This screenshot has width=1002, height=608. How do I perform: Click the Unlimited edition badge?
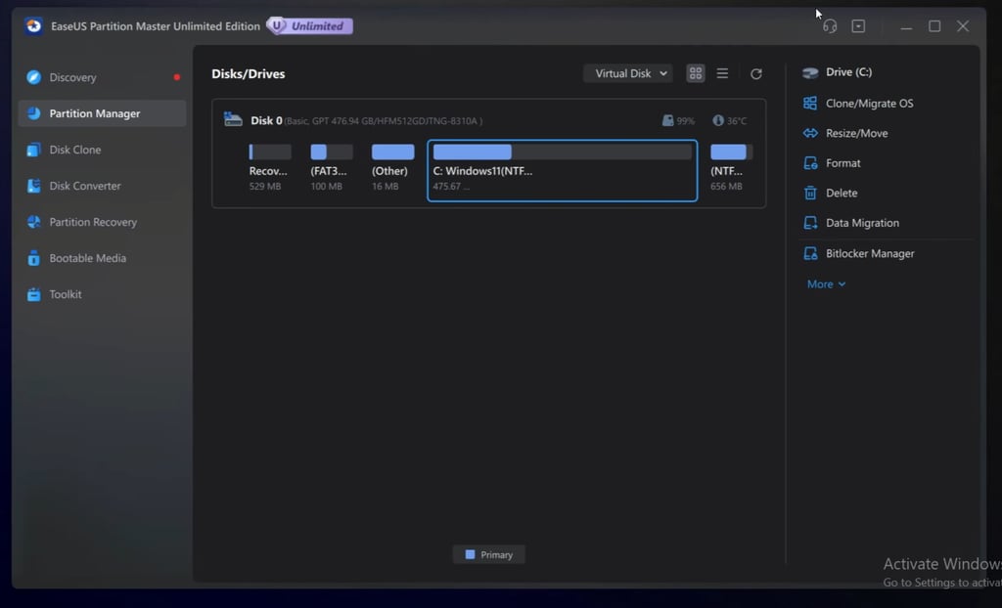(x=310, y=26)
